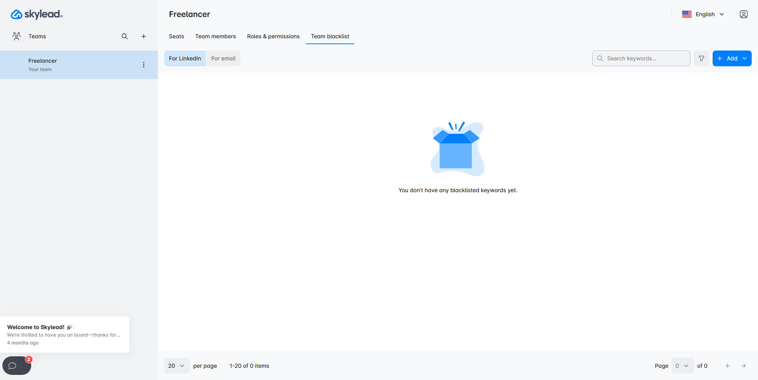Open the Welcome to Skylead notification

(x=64, y=334)
